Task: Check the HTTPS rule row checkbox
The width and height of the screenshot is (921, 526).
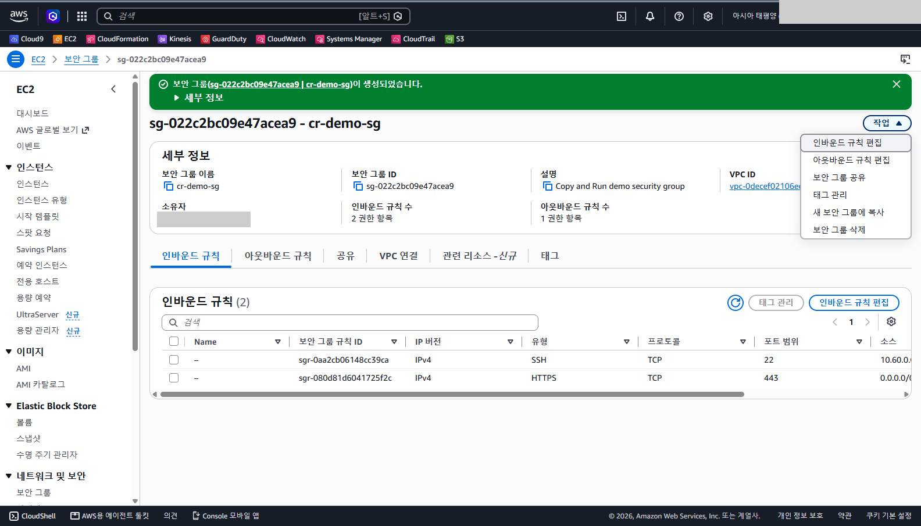Action: click(x=174, y=378)
